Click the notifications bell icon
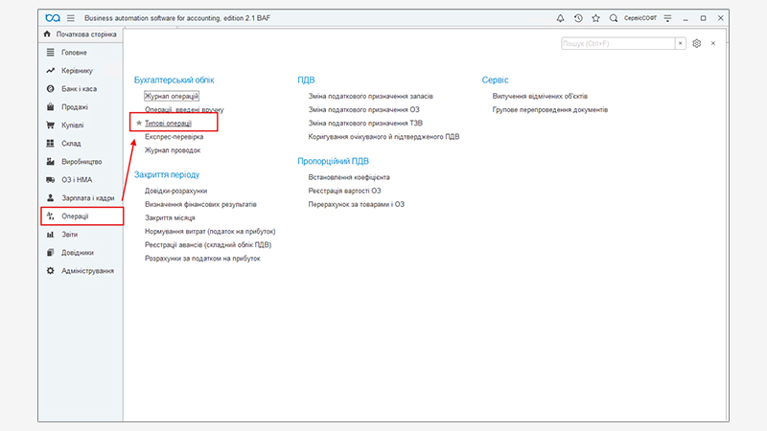Image resolution: width=767 pixels, height=431 pixels. 561,18
